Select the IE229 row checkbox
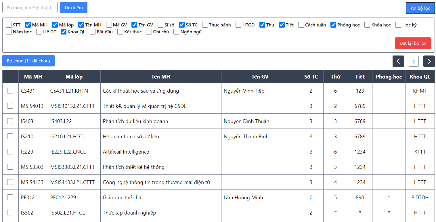Viewport: 436px width, 222px height. coord(10,152)
